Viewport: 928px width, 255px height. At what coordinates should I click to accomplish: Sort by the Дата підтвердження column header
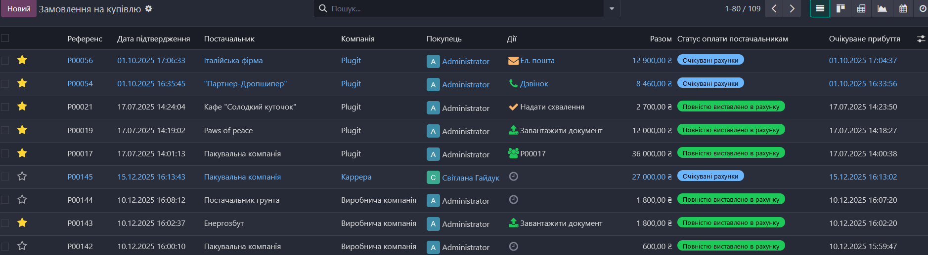tap(153, 39)
